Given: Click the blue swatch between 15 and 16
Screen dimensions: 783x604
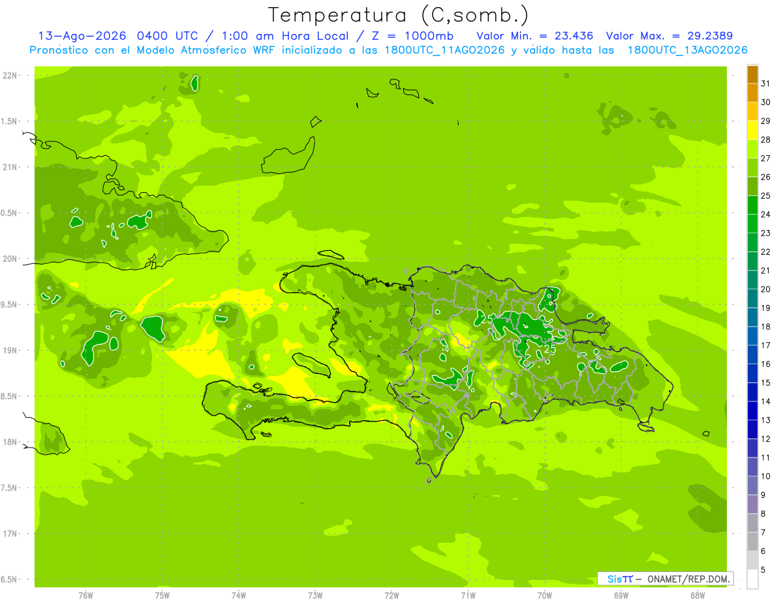Looking at the screenshot, I should 752,373.
